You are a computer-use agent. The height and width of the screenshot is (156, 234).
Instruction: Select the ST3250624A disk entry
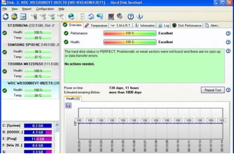(x=30, y=32)
